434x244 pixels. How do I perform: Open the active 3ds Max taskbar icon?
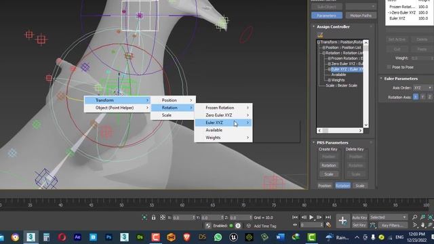click(x=31, y=237)
